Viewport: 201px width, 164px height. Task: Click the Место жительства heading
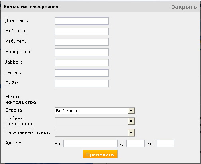click(22, 100)
